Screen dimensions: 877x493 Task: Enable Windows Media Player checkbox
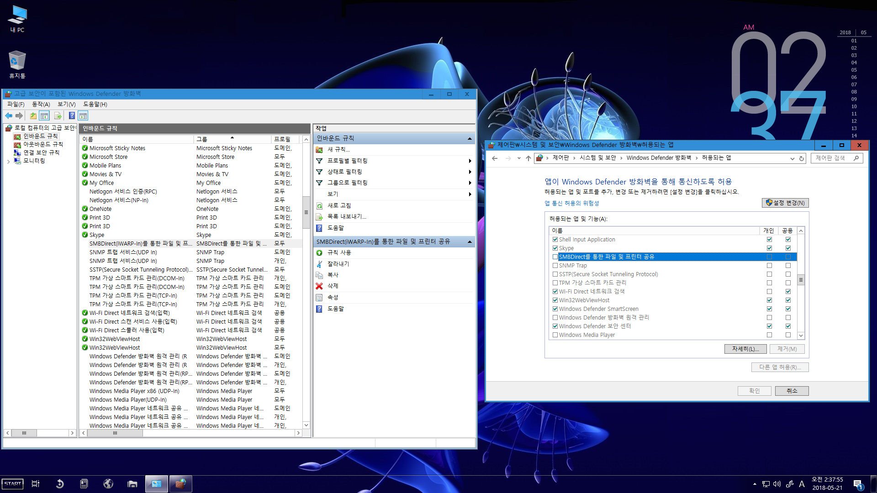[x=555, y=335]
